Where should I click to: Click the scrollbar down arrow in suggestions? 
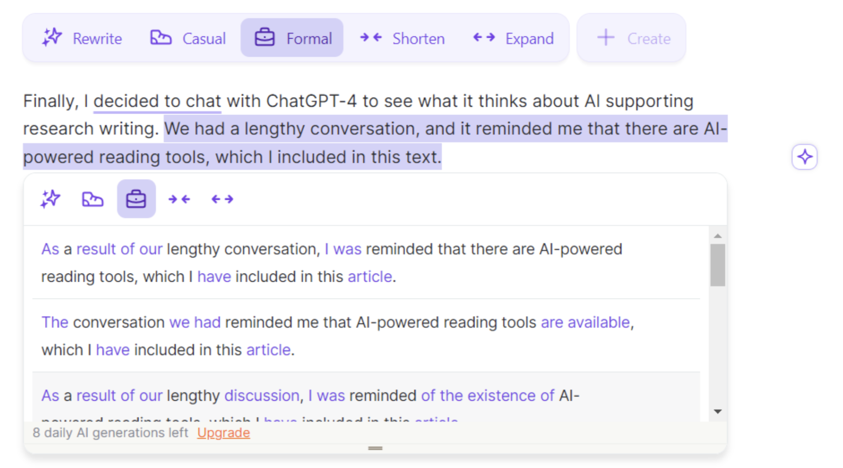coord(718,412)
